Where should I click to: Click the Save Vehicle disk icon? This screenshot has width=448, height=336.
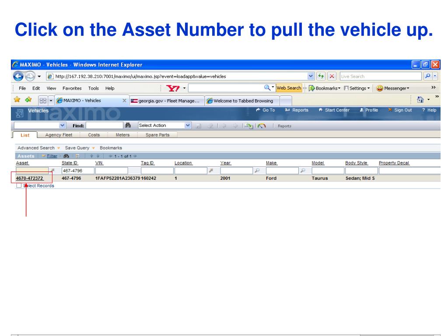199,126
